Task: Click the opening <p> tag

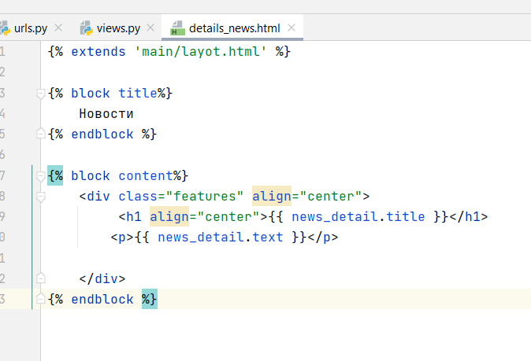Action: tap(122, 238)
